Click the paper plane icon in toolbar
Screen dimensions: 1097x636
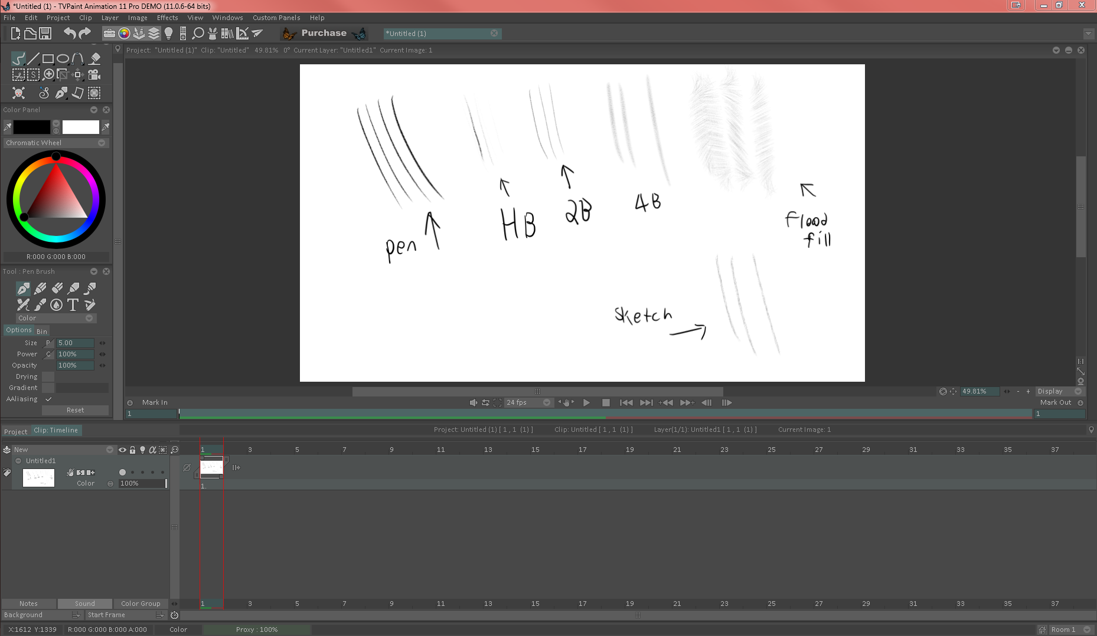(257, 34)
